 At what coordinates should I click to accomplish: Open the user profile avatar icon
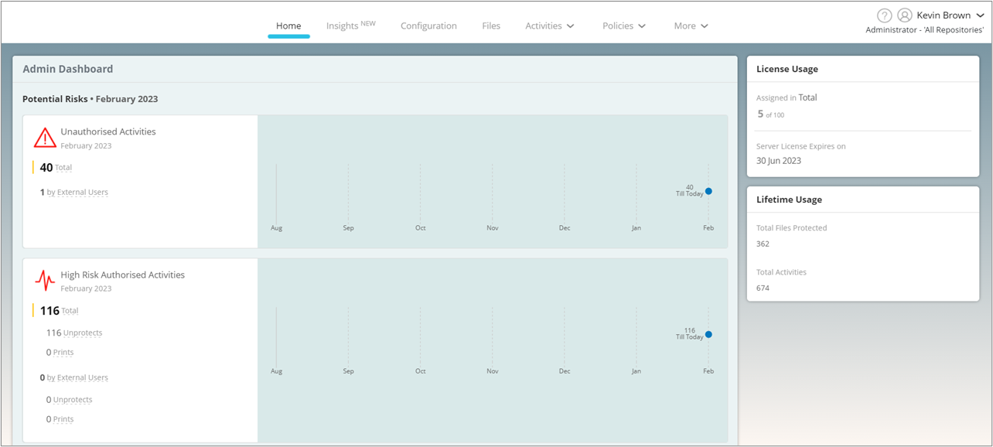(x=904, y=15)
